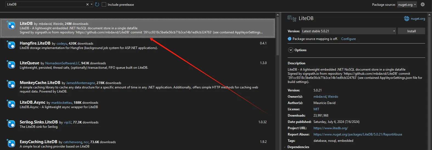432x150 pixels.
Task: Open the litedb.org project URL
Action: point(331,128)
